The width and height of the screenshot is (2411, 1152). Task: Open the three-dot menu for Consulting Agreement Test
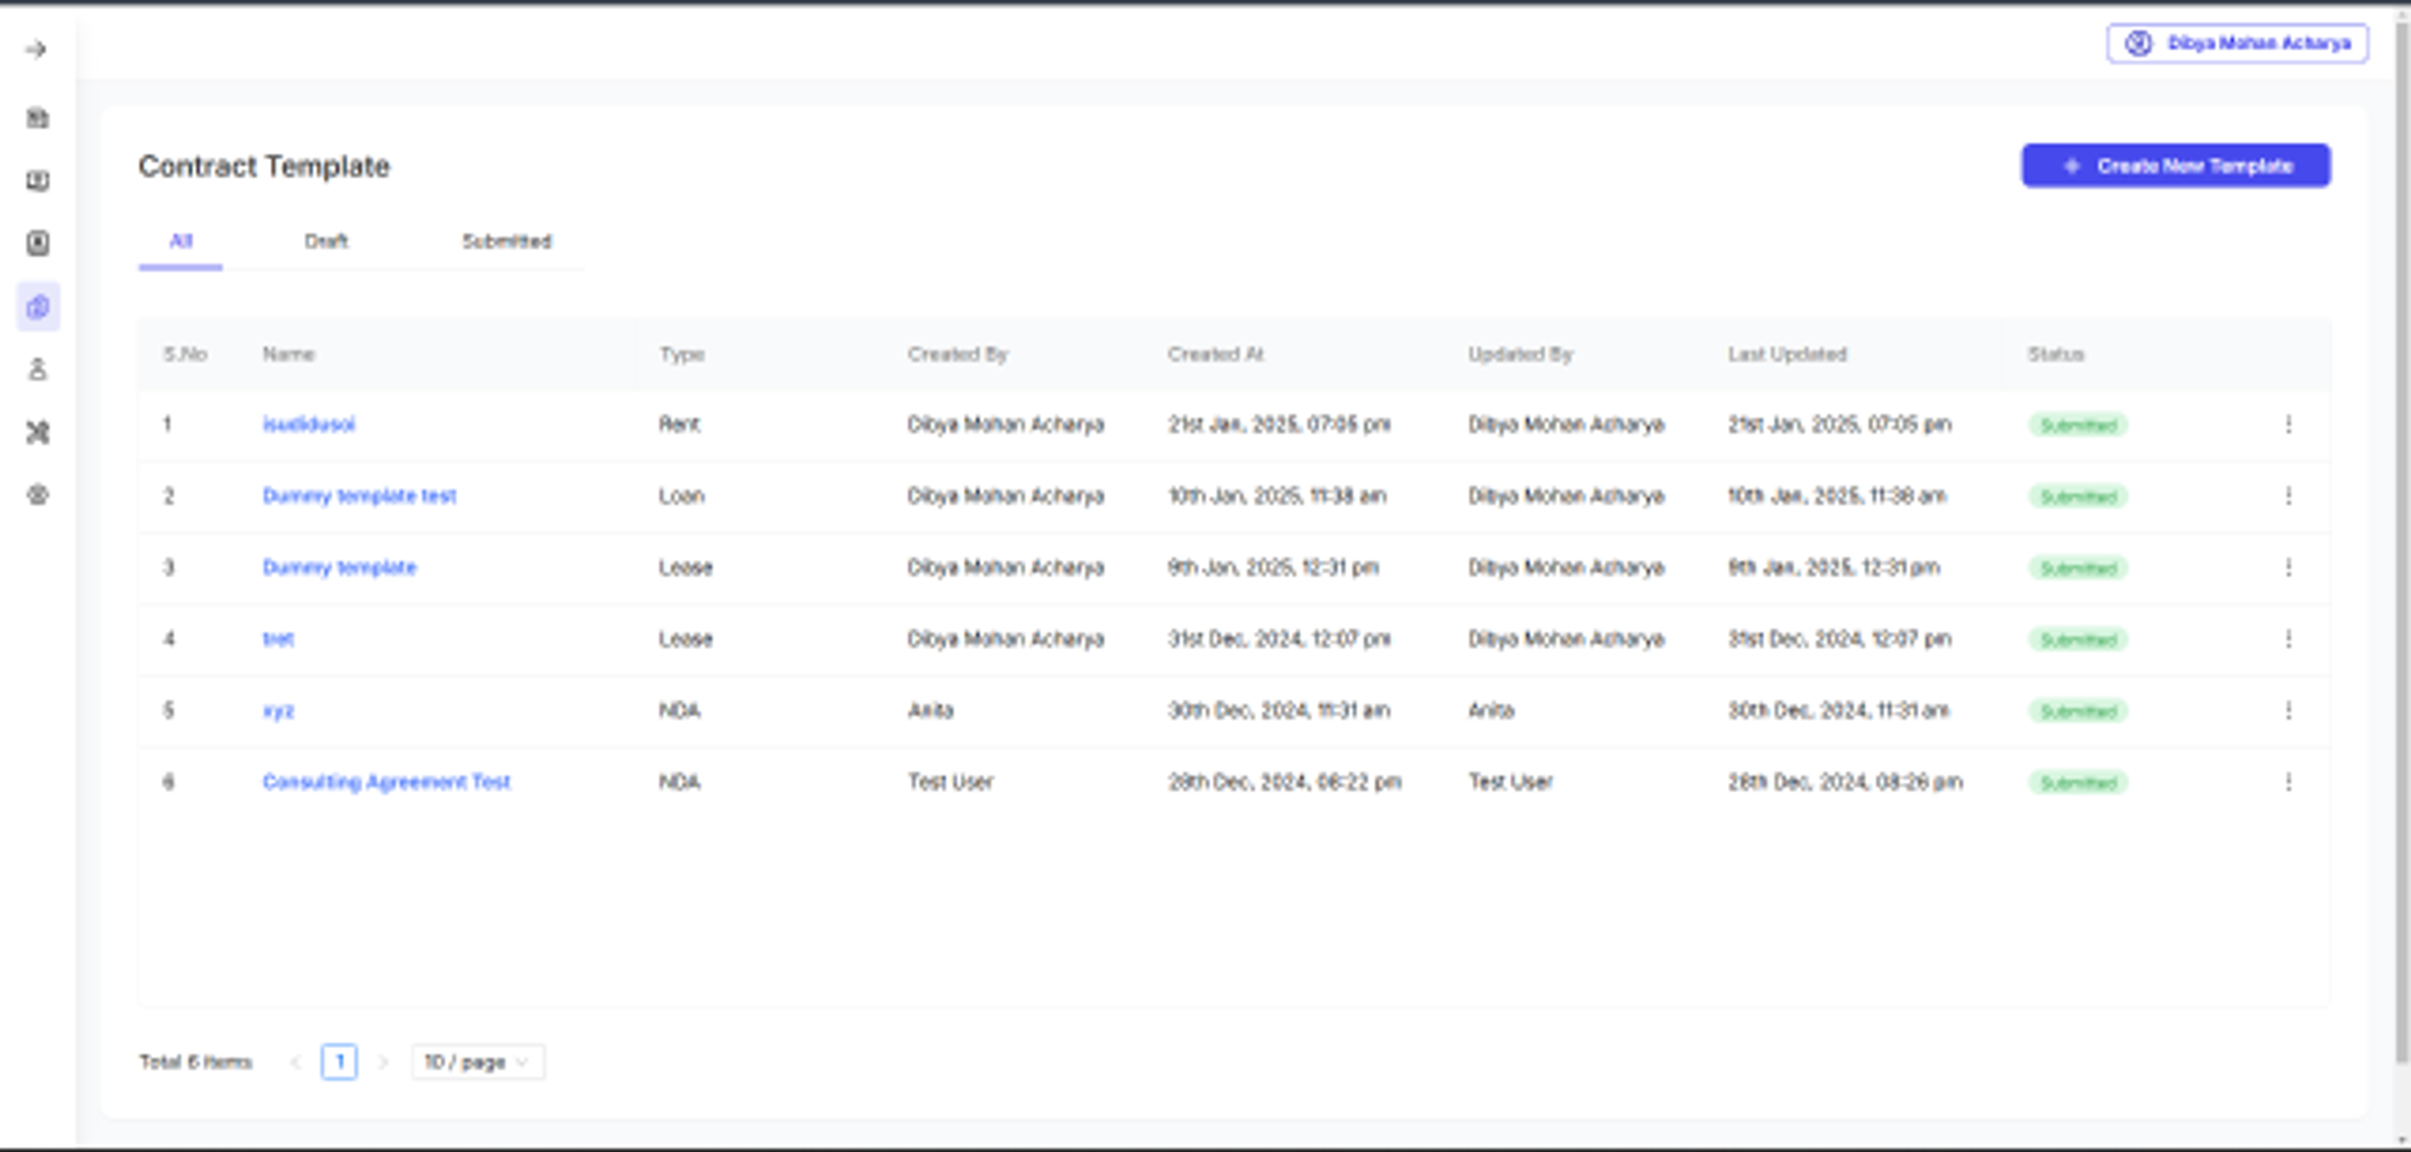click(x=2289, y=782)
